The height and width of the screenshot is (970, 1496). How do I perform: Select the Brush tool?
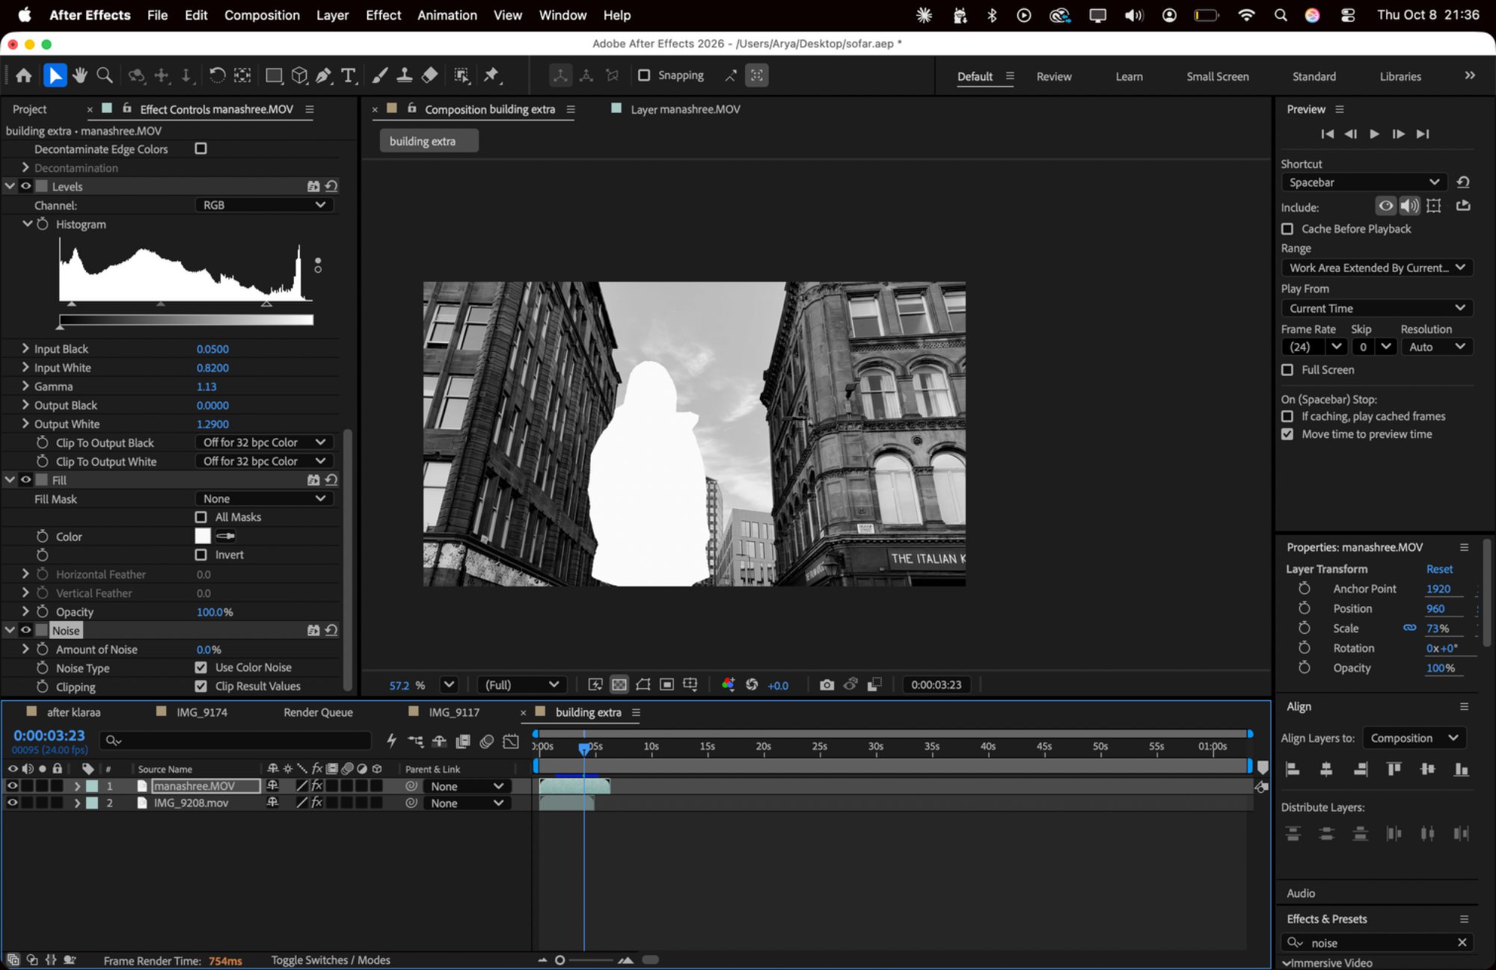pos(380,75)
